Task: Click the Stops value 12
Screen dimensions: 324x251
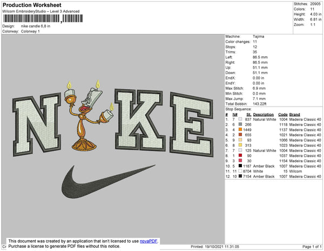Action: [255, 47]
